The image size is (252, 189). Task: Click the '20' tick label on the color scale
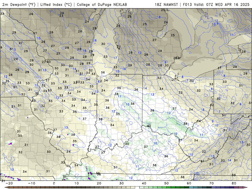point(99,183)
